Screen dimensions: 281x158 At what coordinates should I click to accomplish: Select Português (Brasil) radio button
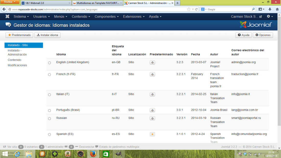click(50, 110)
